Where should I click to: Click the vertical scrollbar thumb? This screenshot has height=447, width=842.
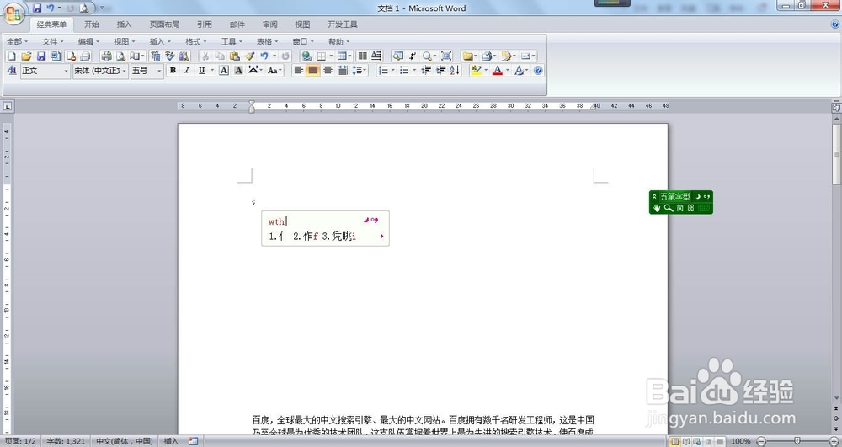[x=837, y=155]
